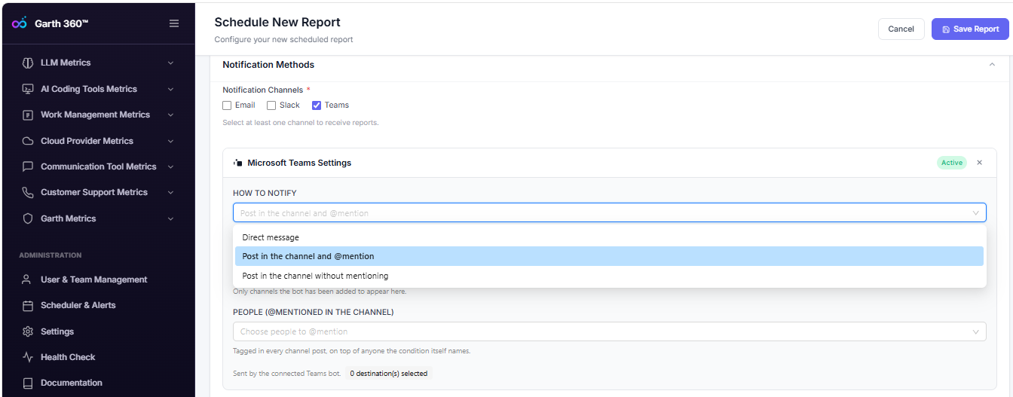1013x397 pixels.
Task: Click the Microsoft Teams logo icon
Action: tap(238, 163)
